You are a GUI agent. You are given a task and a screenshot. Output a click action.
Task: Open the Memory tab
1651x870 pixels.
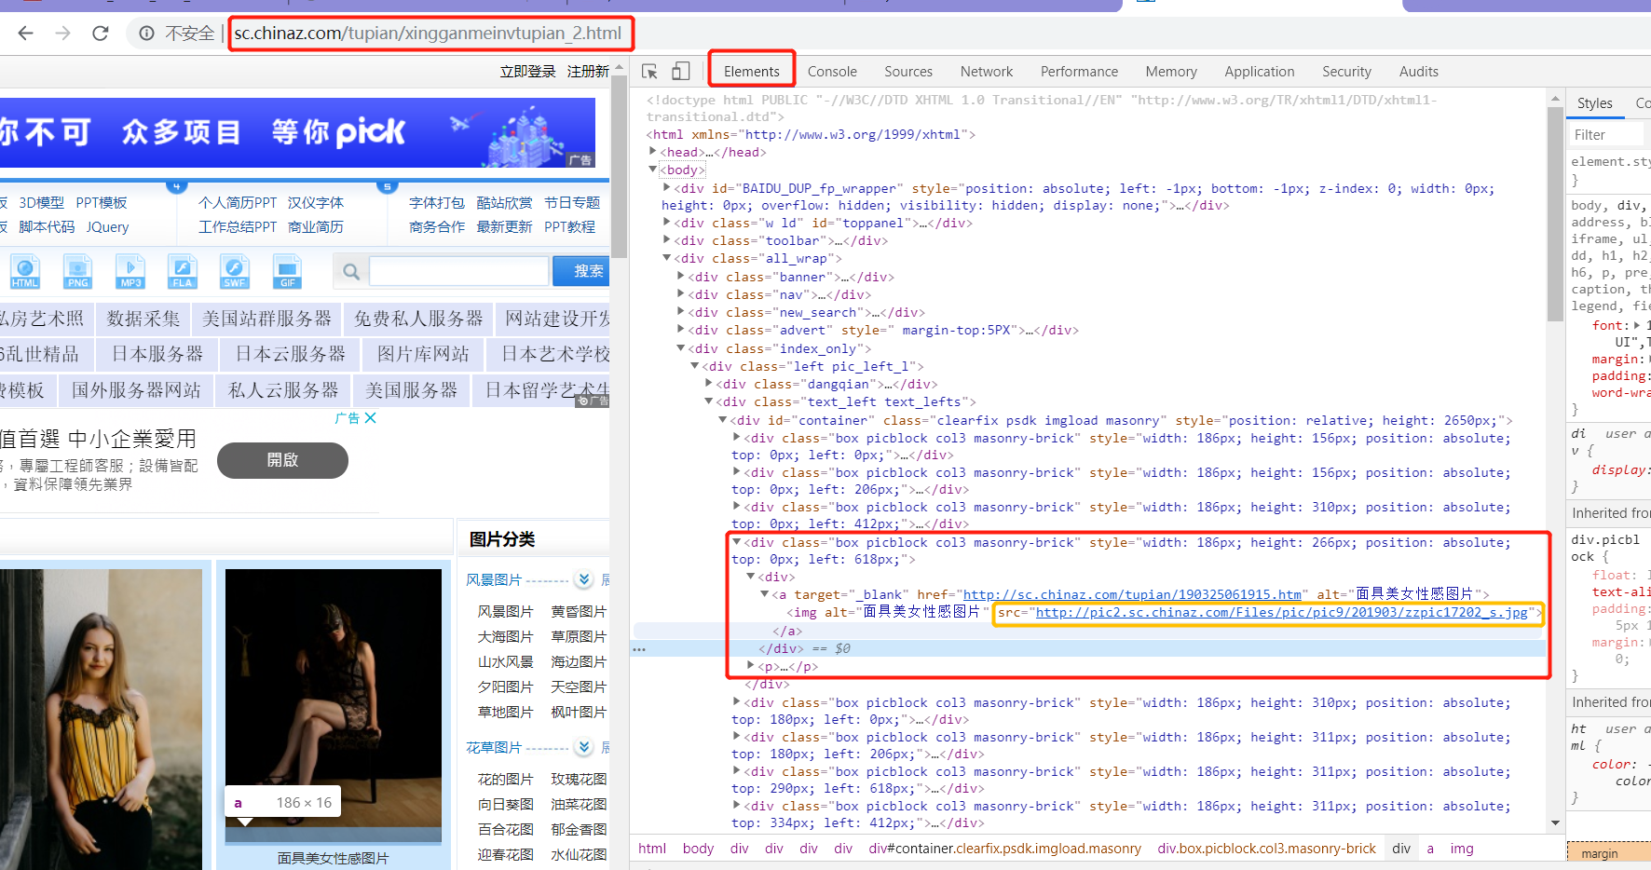pos(1171,72)
